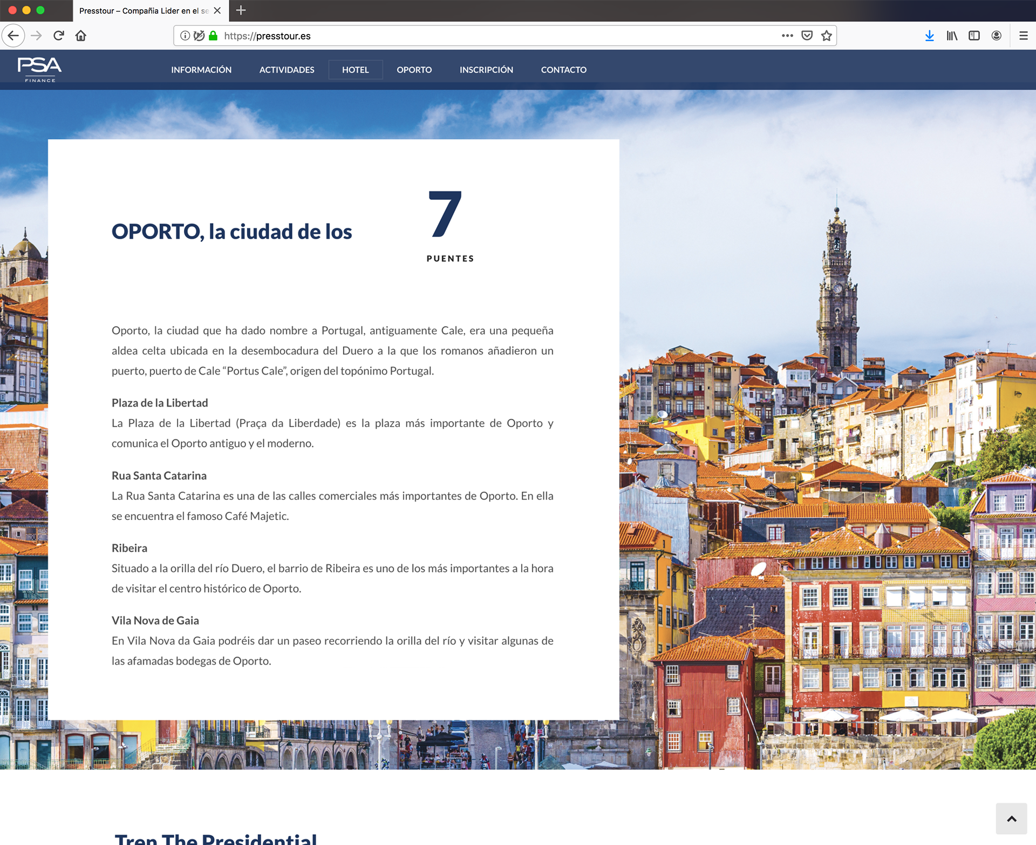
Task: Select the HOTEL navigation menu item
Action: [355, 70]
